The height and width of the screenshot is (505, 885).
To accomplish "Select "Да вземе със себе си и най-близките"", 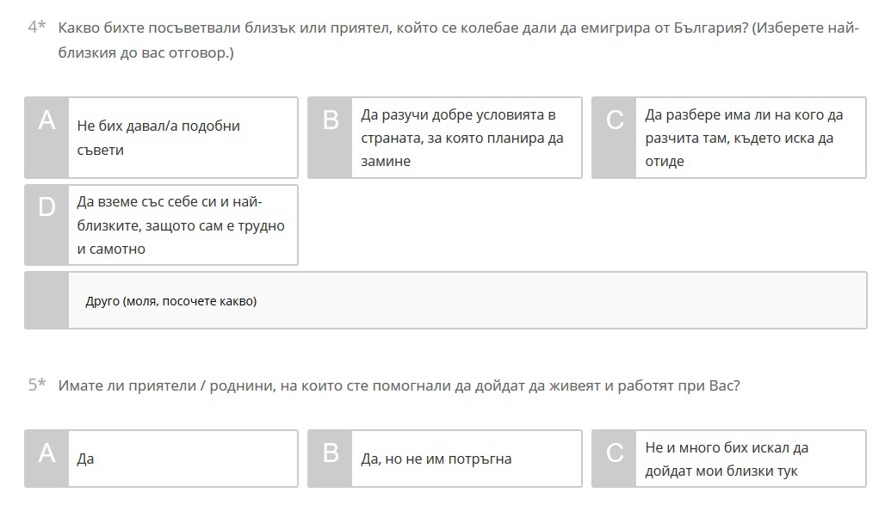I will (181, 225).
